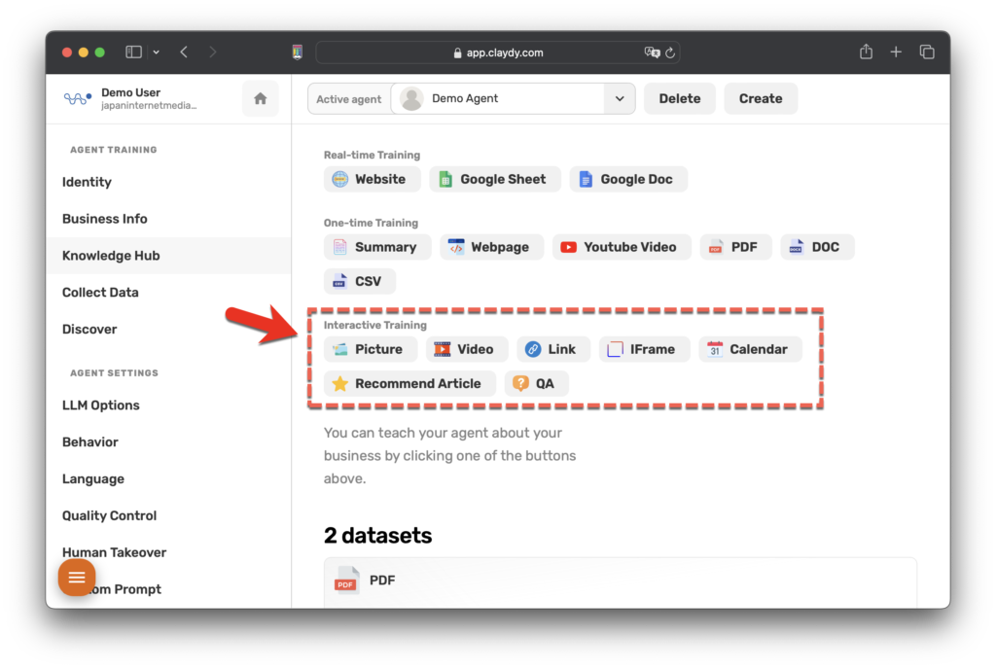Add Youtube Video training source
This screenshot has height=669, width=996.
pos(621,247)
